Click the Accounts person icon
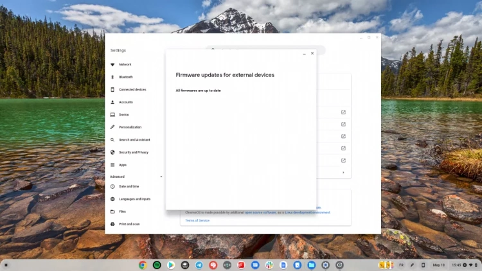 click(112, 102)
